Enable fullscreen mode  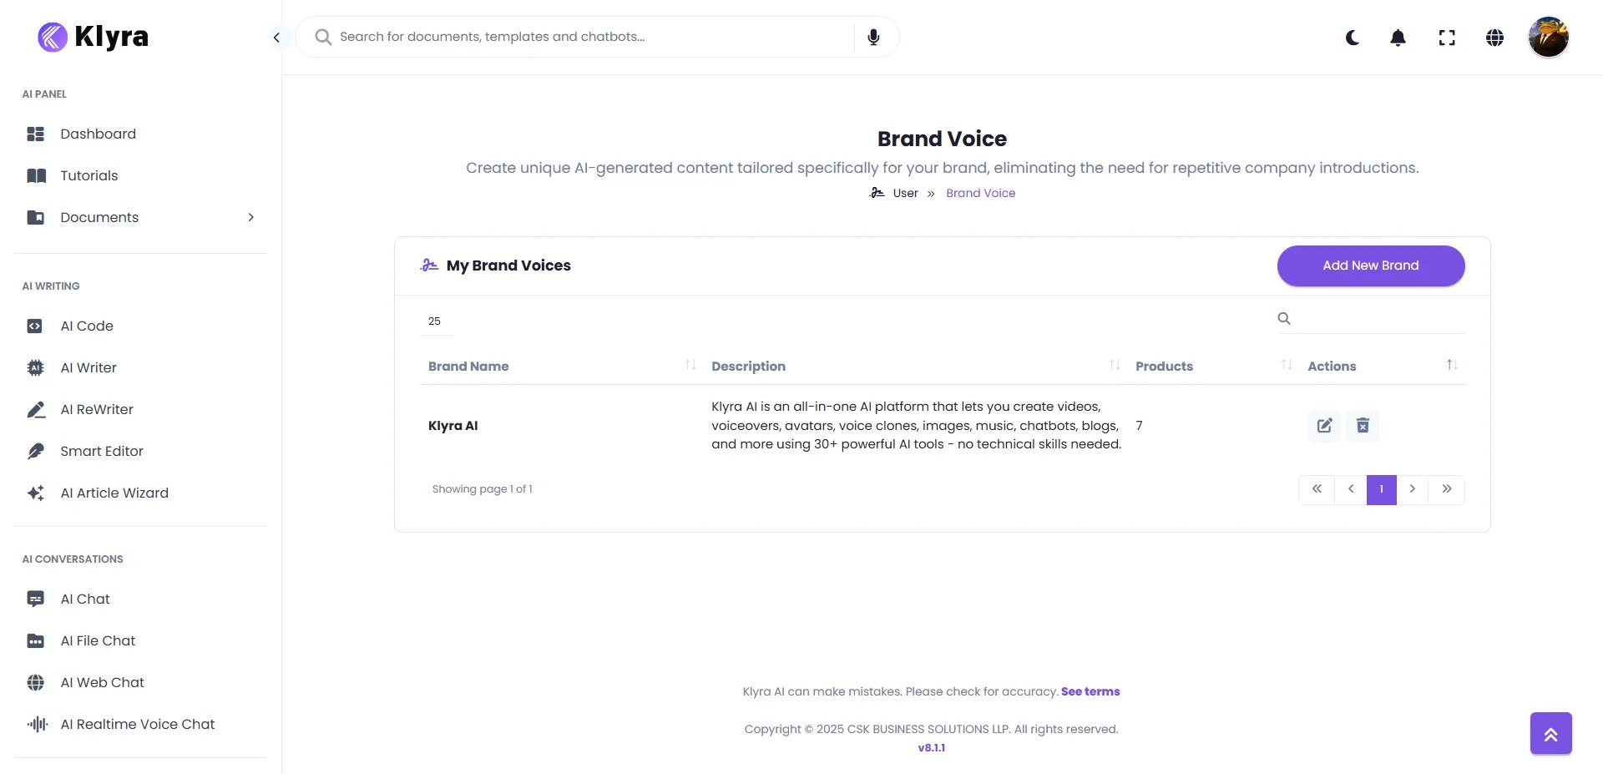(1447, 38)
